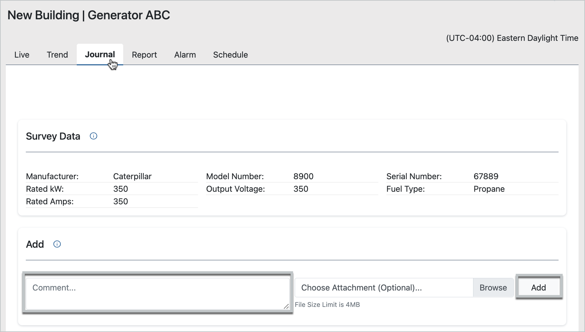Image resolution: width=585 pixels, height=332 pixels.
Task: Click the Choose Attachment (Optional) field
Action: point(384,288)
